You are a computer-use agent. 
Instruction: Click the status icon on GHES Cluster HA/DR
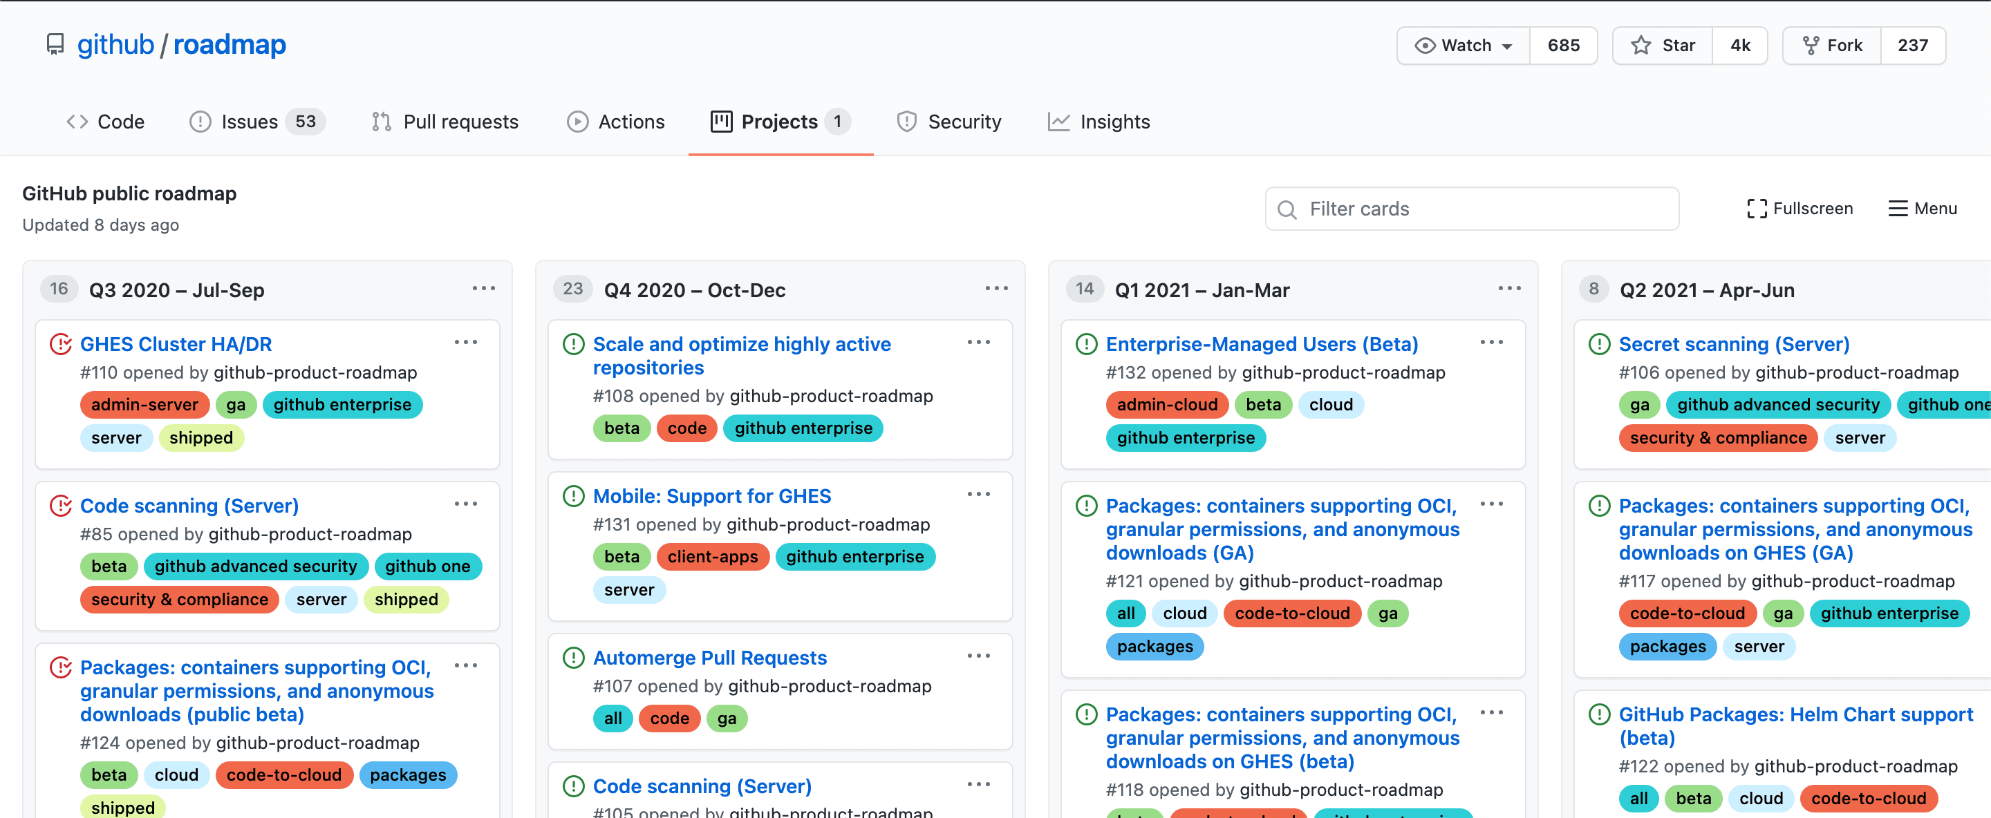(x=61, y=344)
